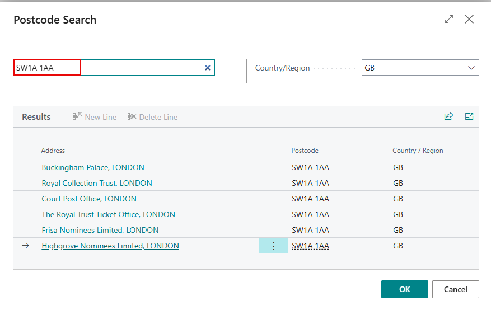
Task: Select Highgrove Nominees Limited, LONDON address
Action: click(x=110, y=246)
